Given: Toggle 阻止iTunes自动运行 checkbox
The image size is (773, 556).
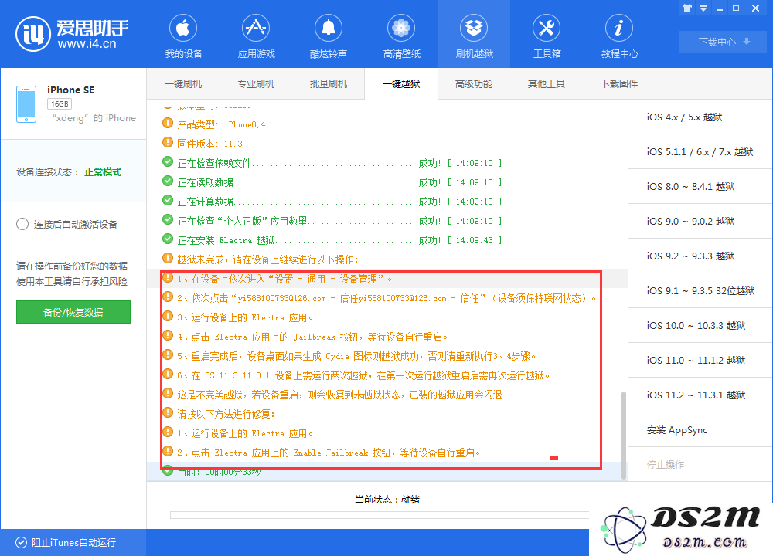Looking at the screenshot, I should click(x=21, y=542).
